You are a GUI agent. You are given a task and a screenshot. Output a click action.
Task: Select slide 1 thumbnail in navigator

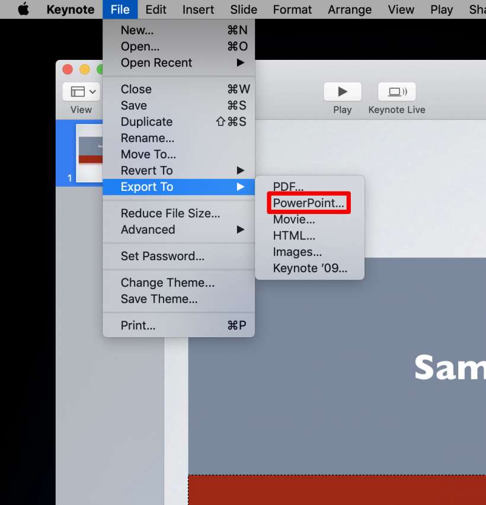pos(89,154)
